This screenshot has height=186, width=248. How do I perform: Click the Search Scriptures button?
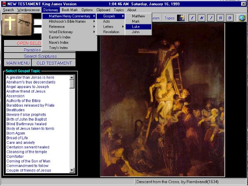coord(40,56)
